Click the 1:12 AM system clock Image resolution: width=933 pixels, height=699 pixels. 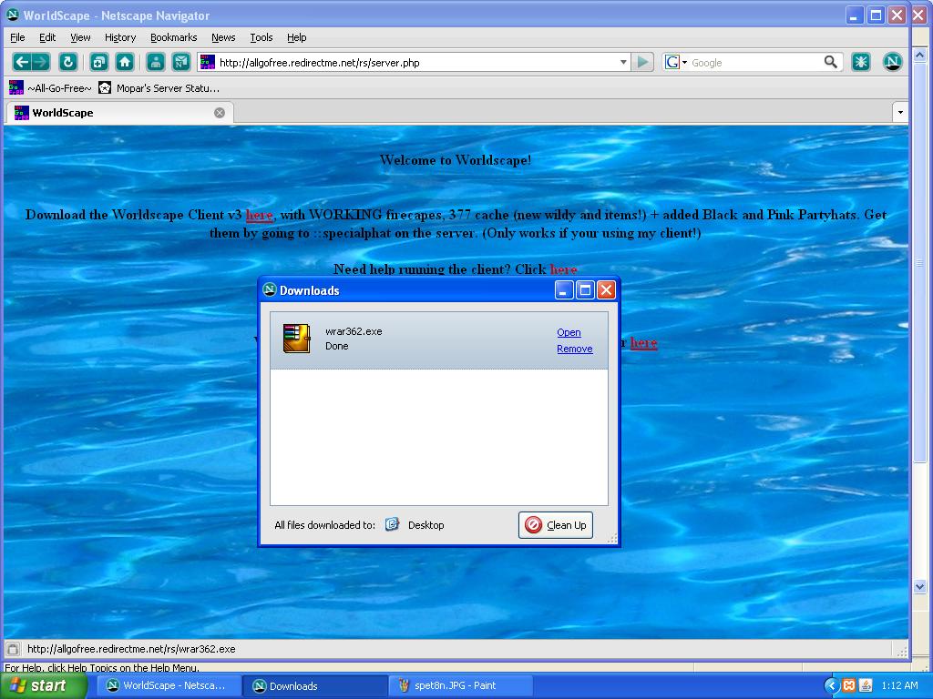point(899,685)
